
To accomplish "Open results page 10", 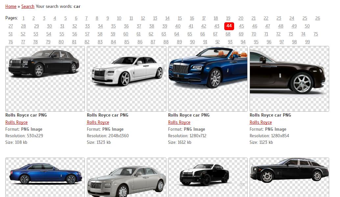I will point(119,18).
